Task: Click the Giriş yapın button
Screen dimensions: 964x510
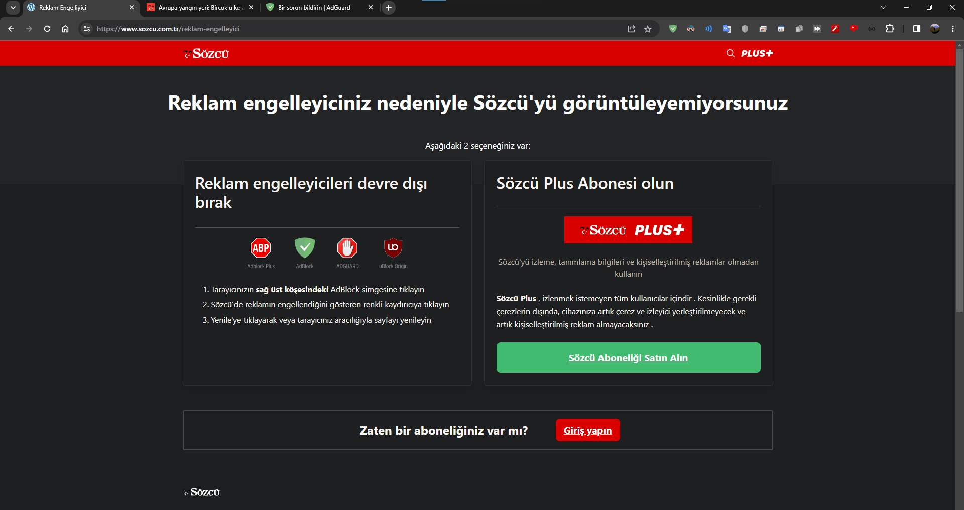Action: point(587,430)
